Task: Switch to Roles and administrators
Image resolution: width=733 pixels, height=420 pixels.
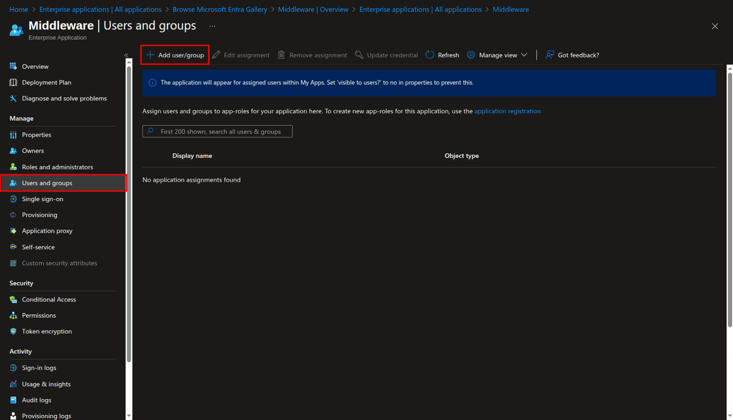Action: point(58,166)
